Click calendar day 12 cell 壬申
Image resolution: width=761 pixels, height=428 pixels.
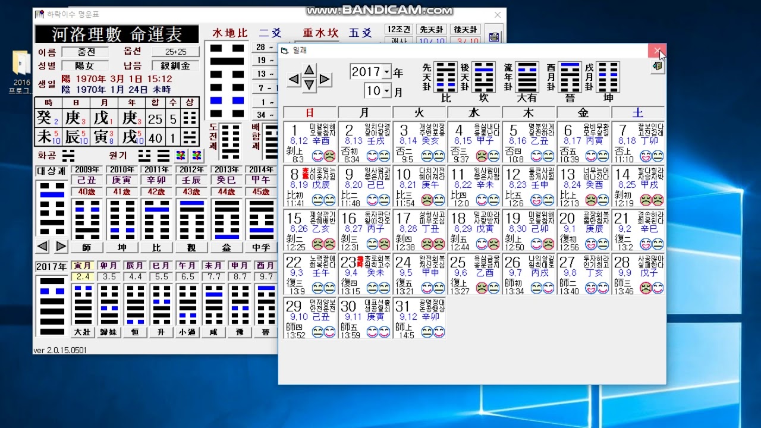coord(529,187)
